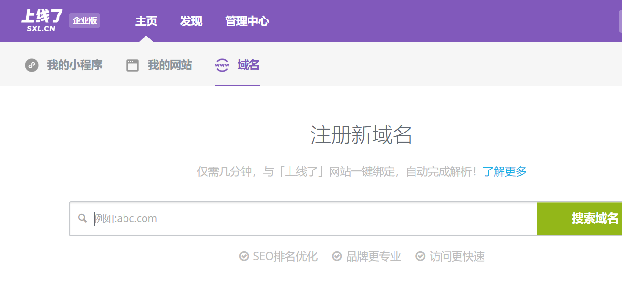This screenshot has width=622, height=284.
Task: Select the 域名 www globe icon
Action: tap(223, 65)
